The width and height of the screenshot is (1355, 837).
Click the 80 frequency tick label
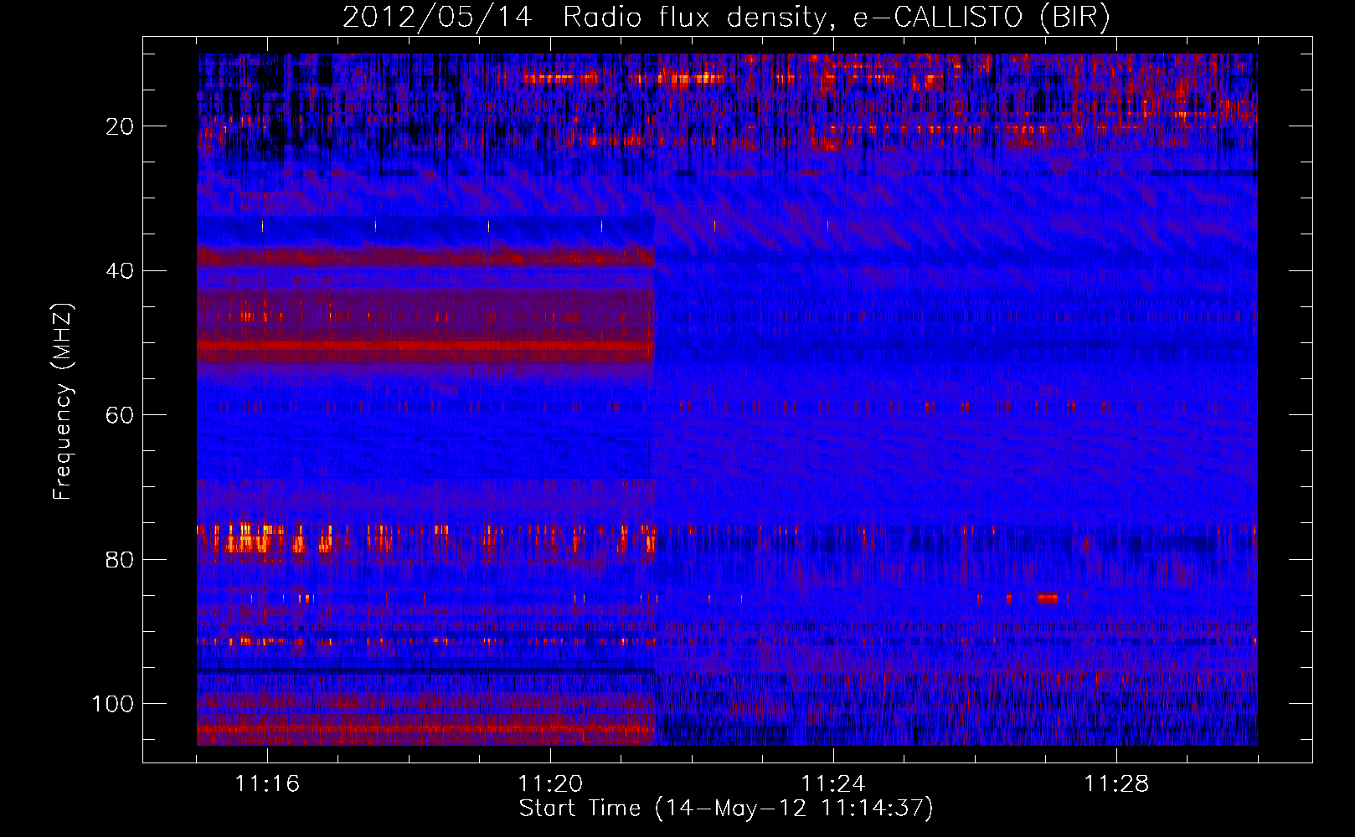(120, 559)
